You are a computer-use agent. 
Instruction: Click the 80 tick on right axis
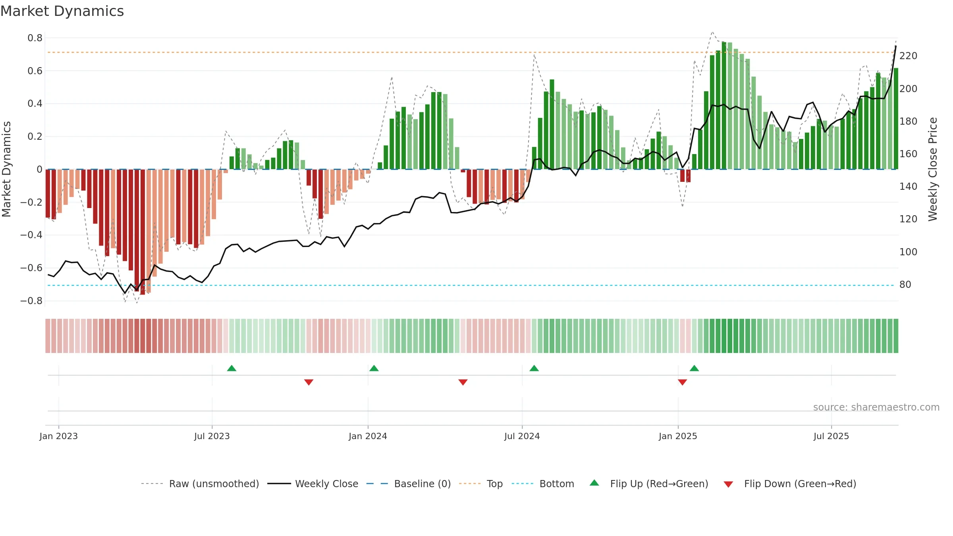tap(905, 285)
